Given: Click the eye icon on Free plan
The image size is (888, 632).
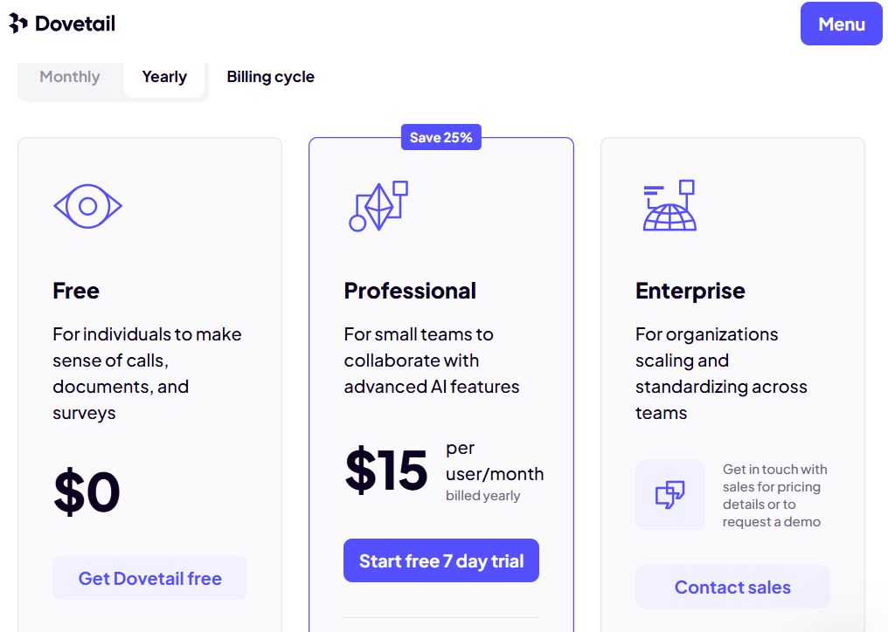Looking at the screenshot, I should [87, 206].
